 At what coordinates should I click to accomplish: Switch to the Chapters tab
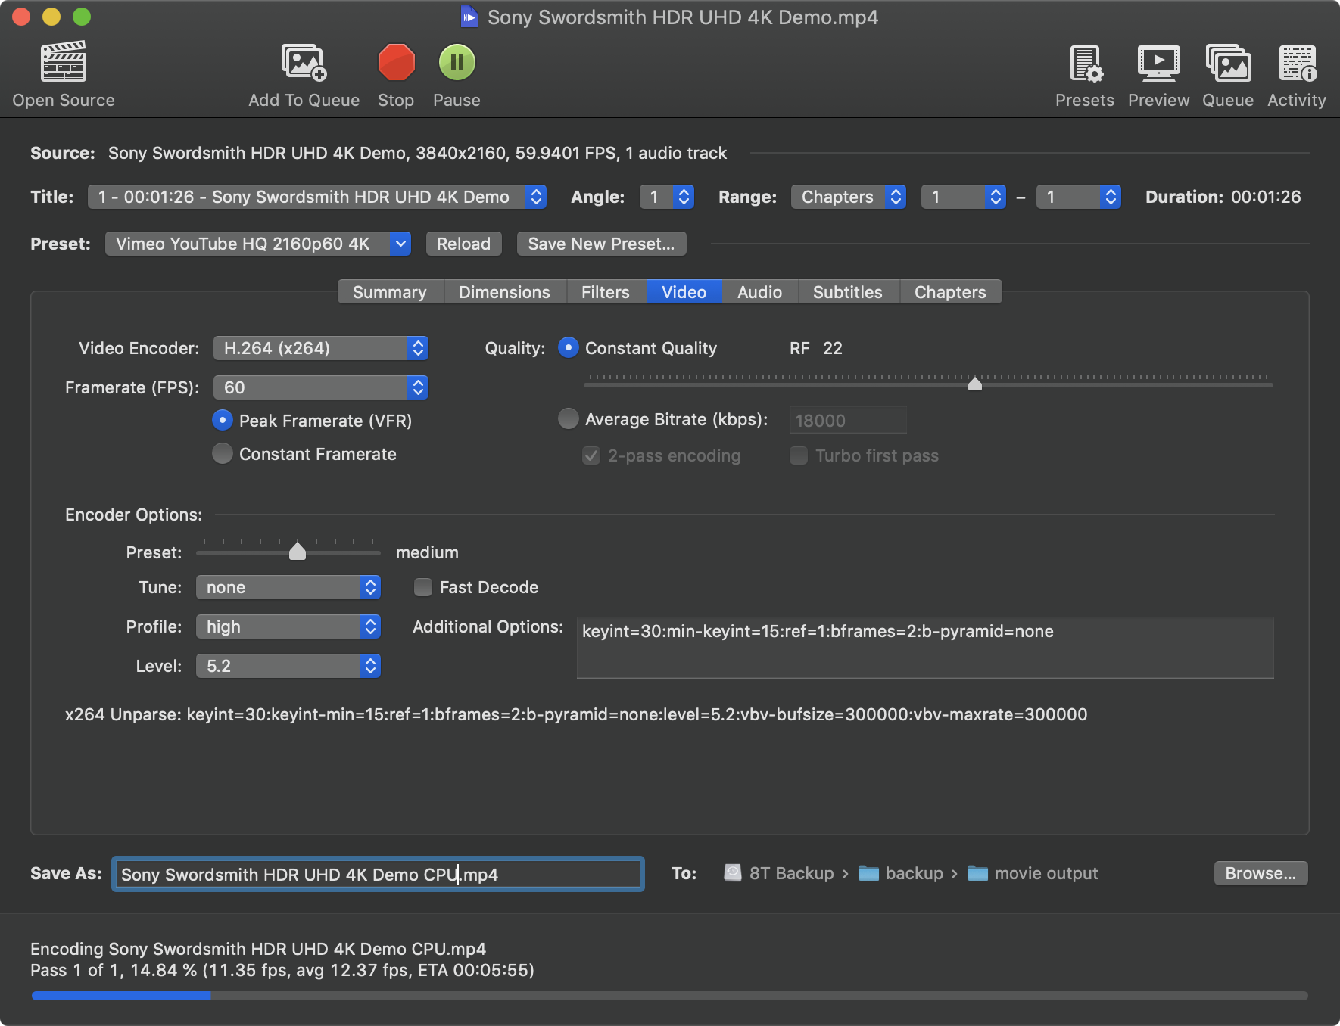coord(950,292)
